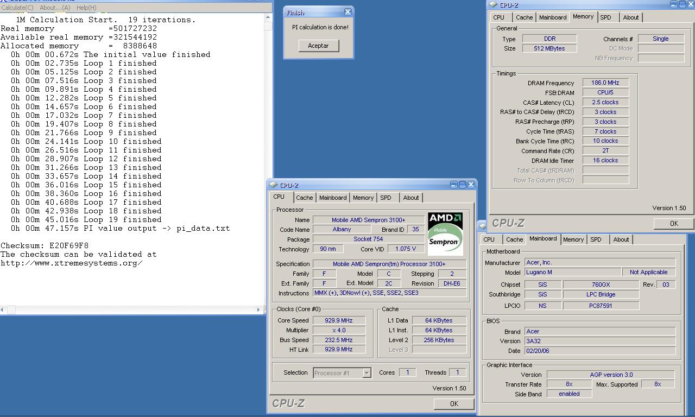The height and width of the screenshot is (417, 695).
Task: Select Memory tab in CPU-Z mainboard window
Action: [573, 239]
